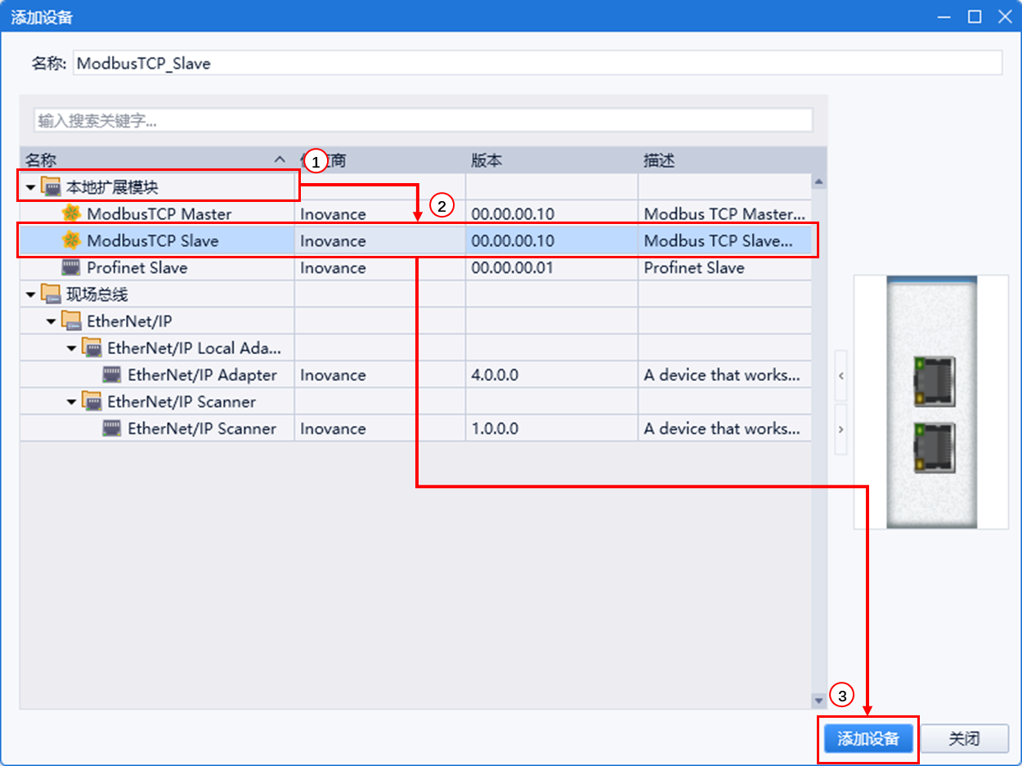The height and width of the screenshot is (766, 1022).
Task: Click the EtherNet/IP Adapter device icon
Action: tap(112, 375)
